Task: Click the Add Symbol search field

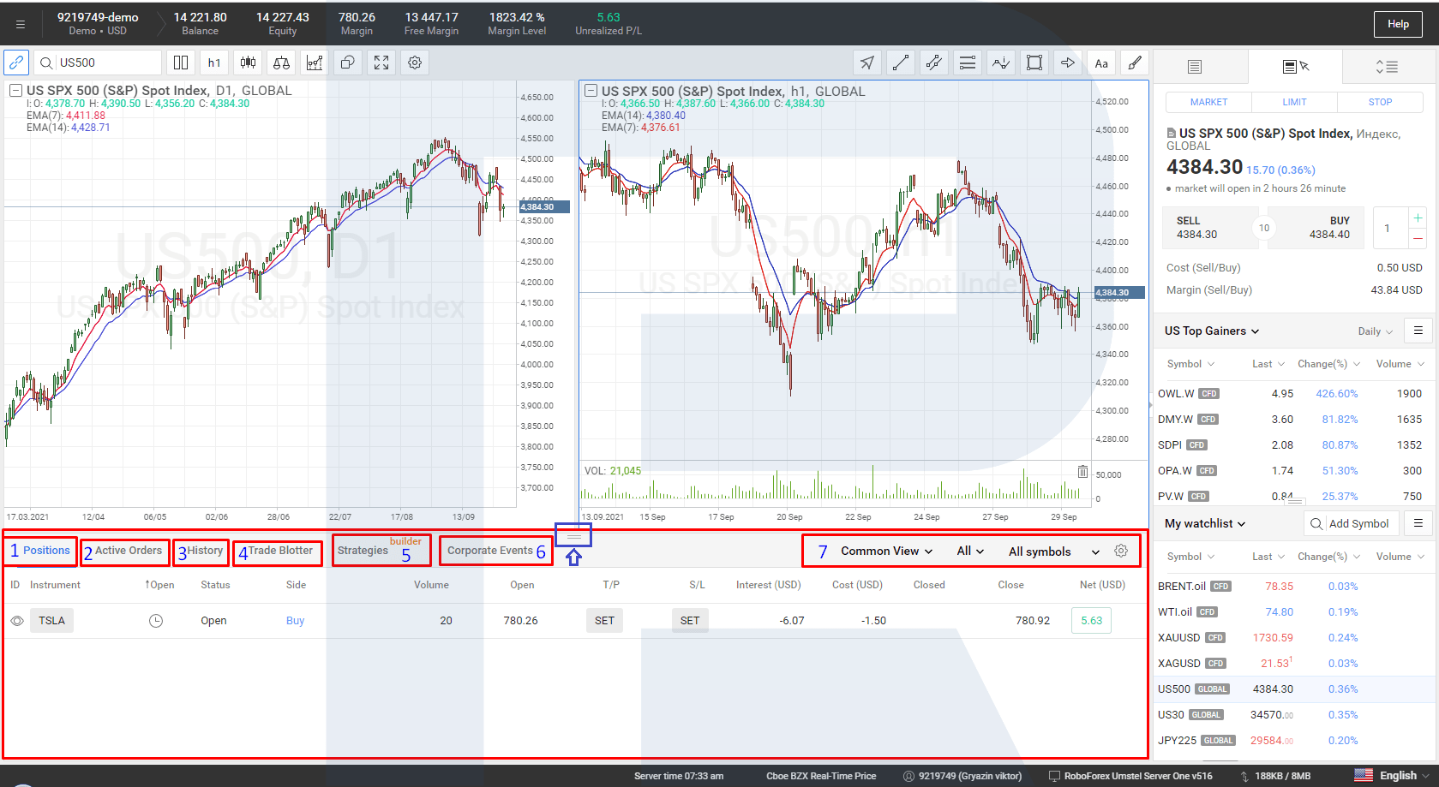Action: [x=1351, y=523]
